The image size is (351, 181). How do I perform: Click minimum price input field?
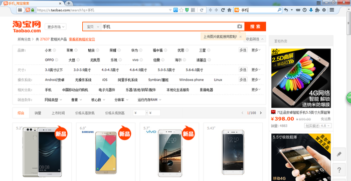point(139,113)
